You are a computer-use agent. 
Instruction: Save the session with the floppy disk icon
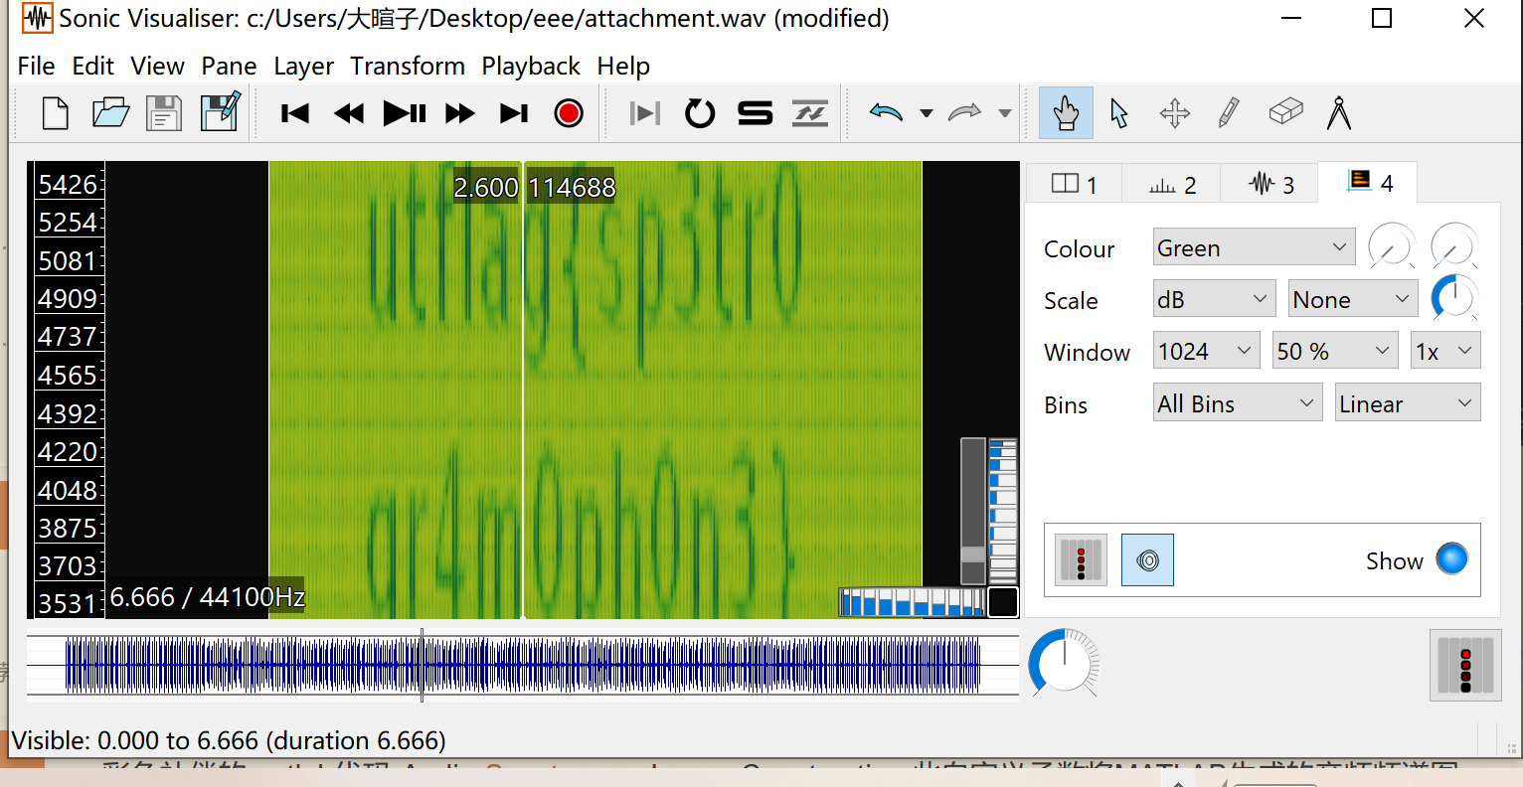pos(164,113)
